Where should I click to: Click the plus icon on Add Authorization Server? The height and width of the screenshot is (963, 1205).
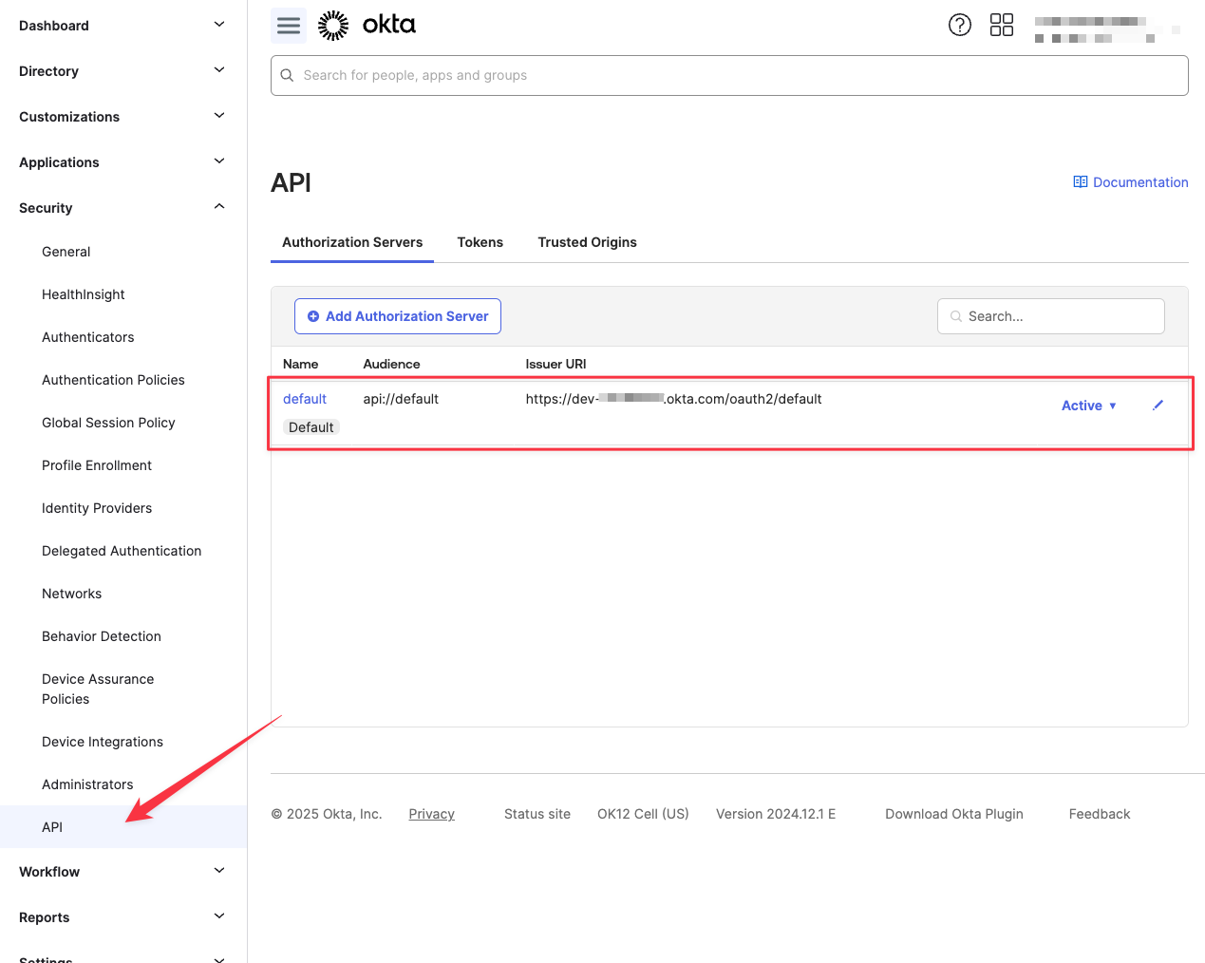click(313, 316)
